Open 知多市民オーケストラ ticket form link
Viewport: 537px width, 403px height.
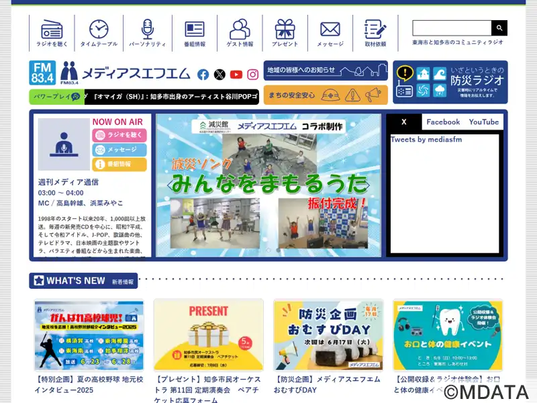(x=207, y=390)
